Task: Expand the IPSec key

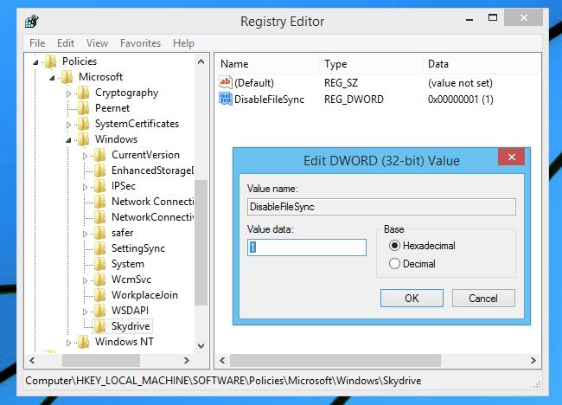Action: pyautogui.click(x=85, y=187)
